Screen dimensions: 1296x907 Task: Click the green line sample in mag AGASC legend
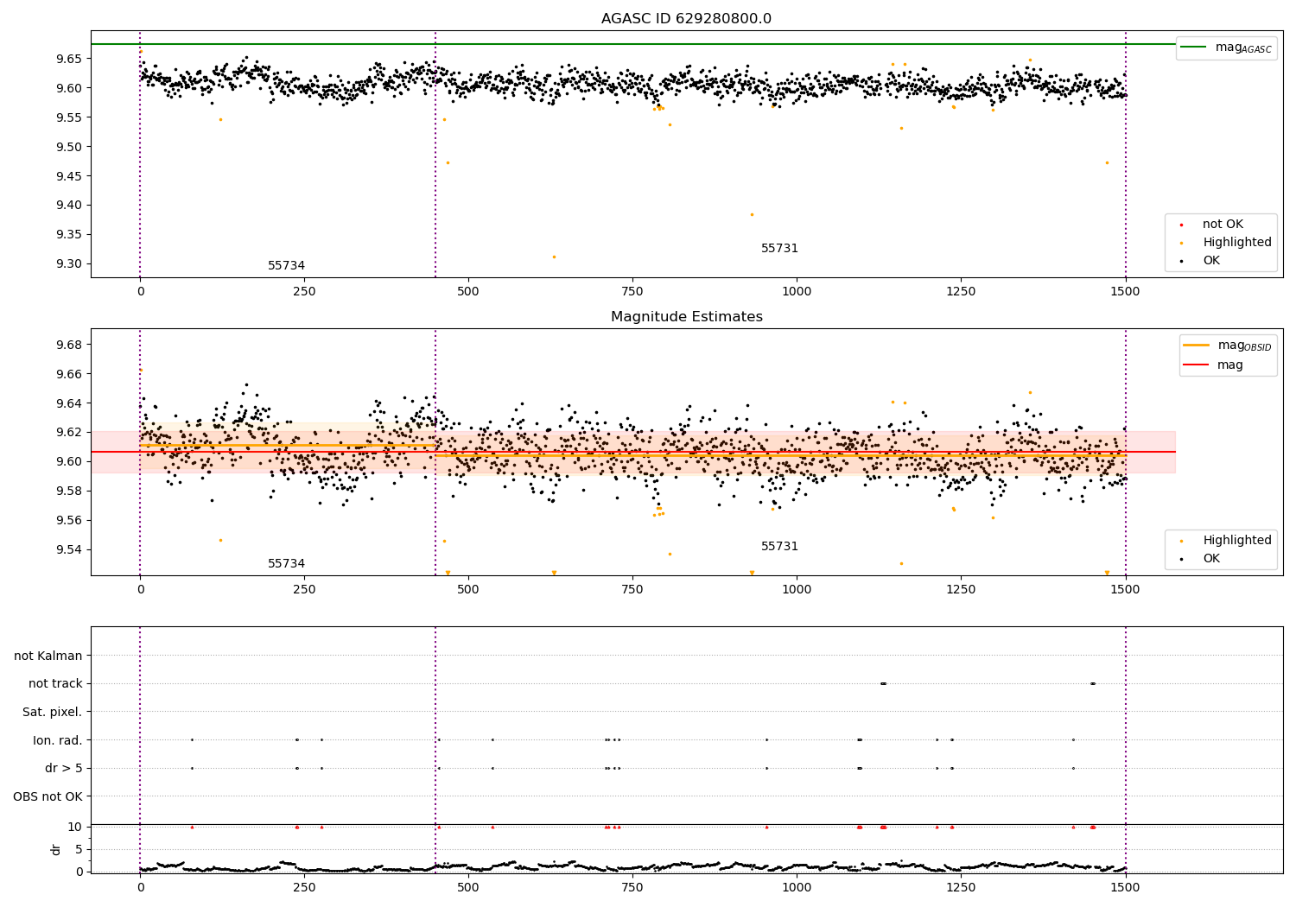coord(1193,48)
